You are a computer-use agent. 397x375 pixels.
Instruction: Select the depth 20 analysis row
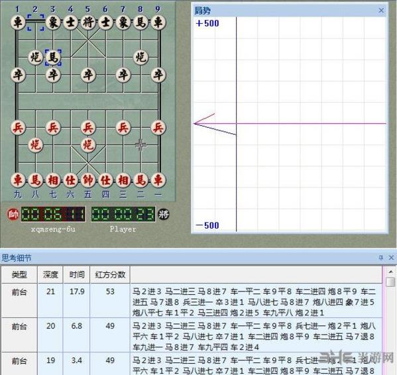click(192, 335)
